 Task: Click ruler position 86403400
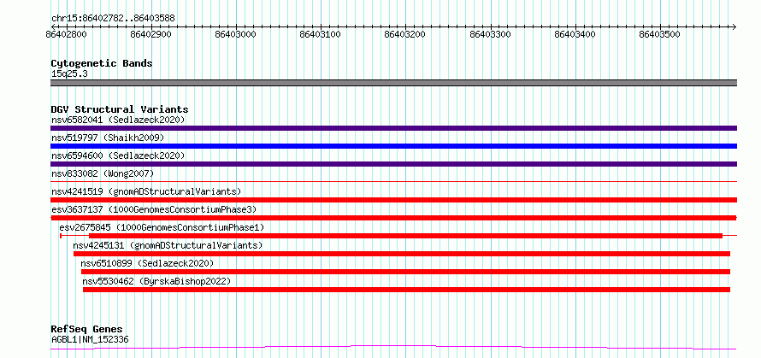pyautogui.click(x=575, y=34)
